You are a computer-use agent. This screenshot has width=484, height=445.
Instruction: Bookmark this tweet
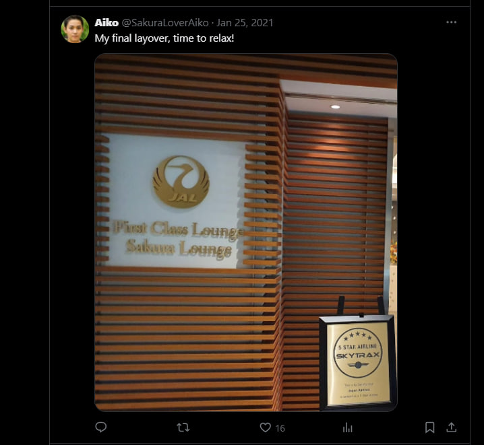point(429,427)
